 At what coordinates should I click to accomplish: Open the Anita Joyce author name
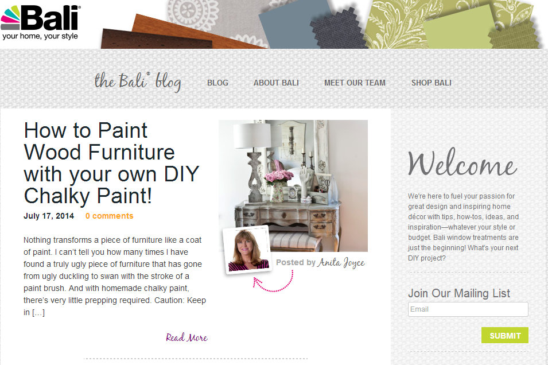tap(341, 263)
